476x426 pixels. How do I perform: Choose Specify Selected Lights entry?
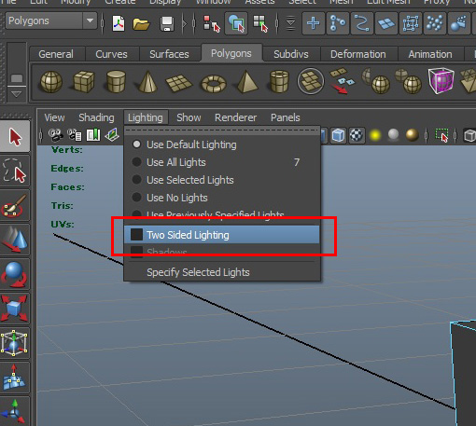coord(222,272)
